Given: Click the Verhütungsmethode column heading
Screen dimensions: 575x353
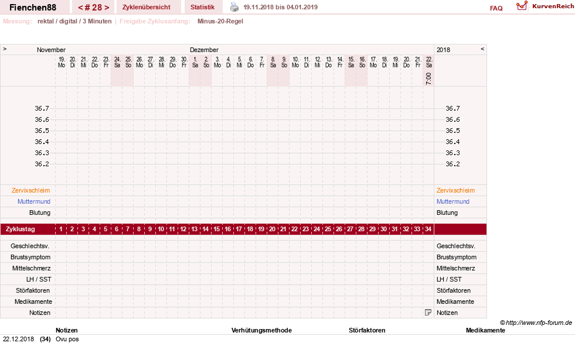Looking at the screenshot, I should pyautogui.click(x=261, y=330).
